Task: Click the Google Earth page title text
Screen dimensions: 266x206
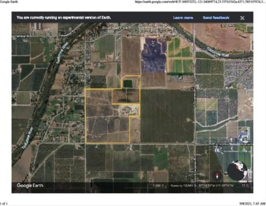Action: 9,2
